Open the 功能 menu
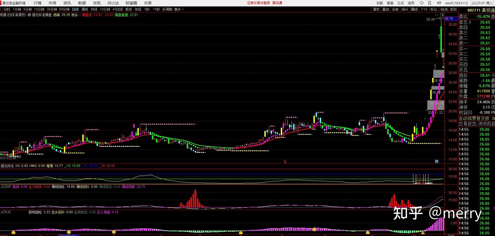Screen dimensions: 495x236 click(380, 3)
